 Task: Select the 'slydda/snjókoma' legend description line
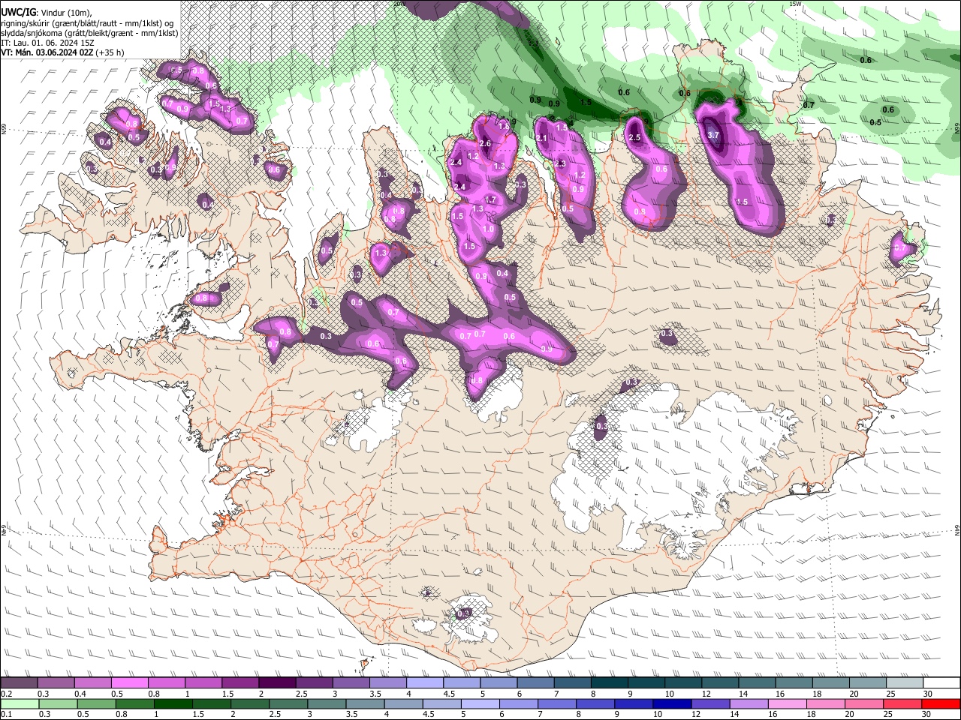tap(89, 33)
